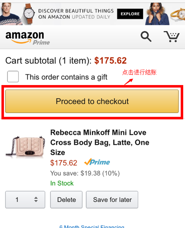Open the search magnifier icon
Viewport: 185px width, 228px height.
click(146, 37)
